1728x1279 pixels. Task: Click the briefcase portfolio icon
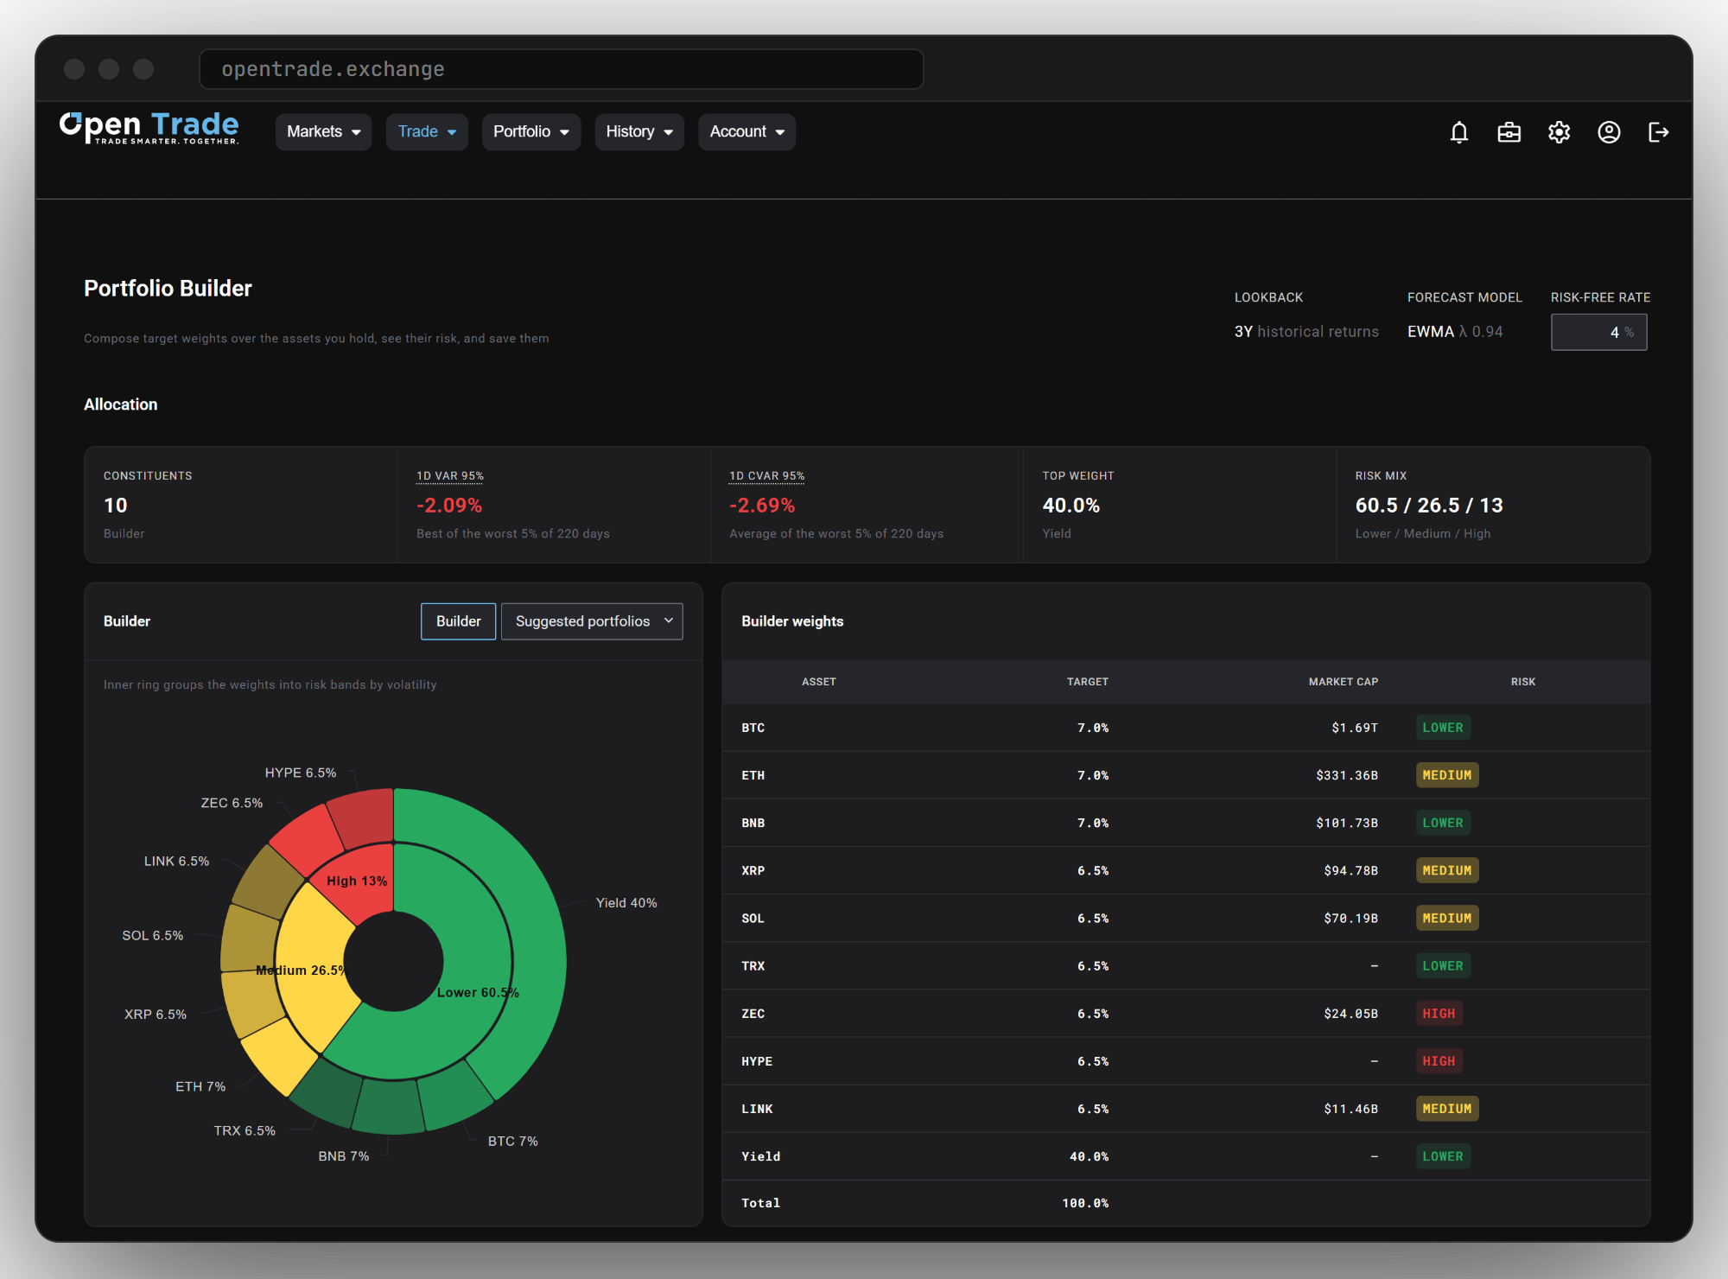click(x=1509, y=132)
